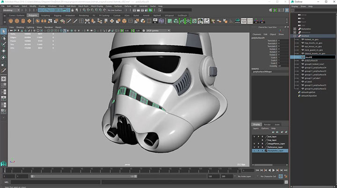Toggle R display type for Backplates_Layer
Image resolution: width=337 pixels, height=188 pixels.
pos(262,151)
